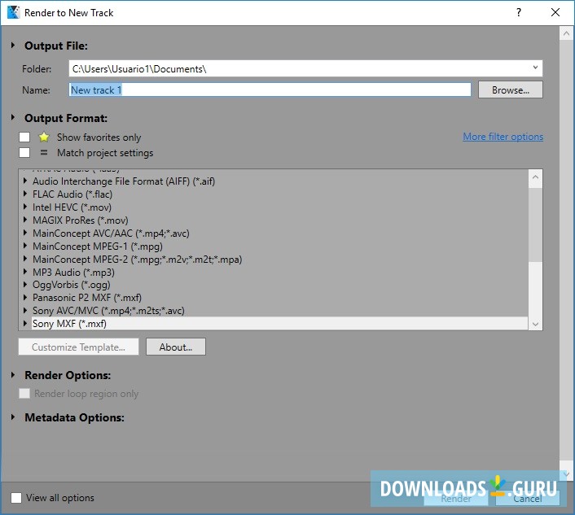This screenshot has height=515, width=575.
Task: Enable Show favorites only checkbox
Action: pyautogui.click(x=24, y=137)
